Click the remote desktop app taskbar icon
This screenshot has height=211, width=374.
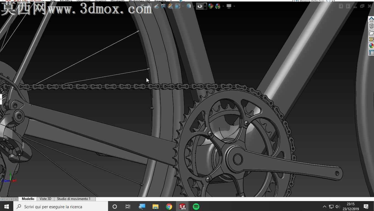[x=142, y=207]
